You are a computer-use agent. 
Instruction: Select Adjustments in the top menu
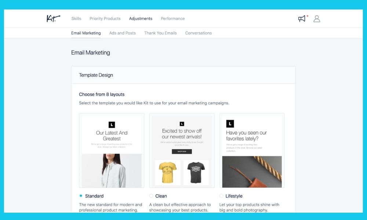141,18
